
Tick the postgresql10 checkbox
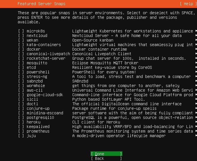21,117
